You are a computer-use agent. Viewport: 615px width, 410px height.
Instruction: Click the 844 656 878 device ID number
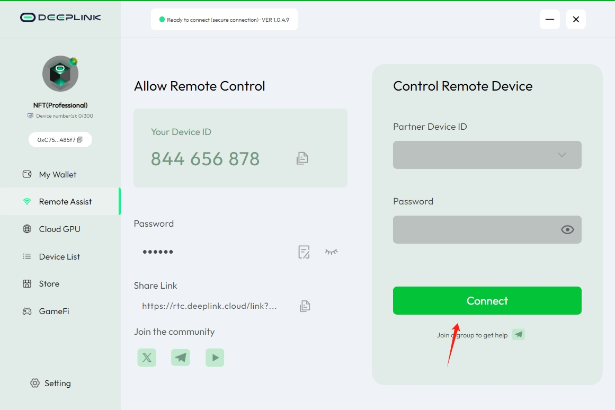(205, 159)
